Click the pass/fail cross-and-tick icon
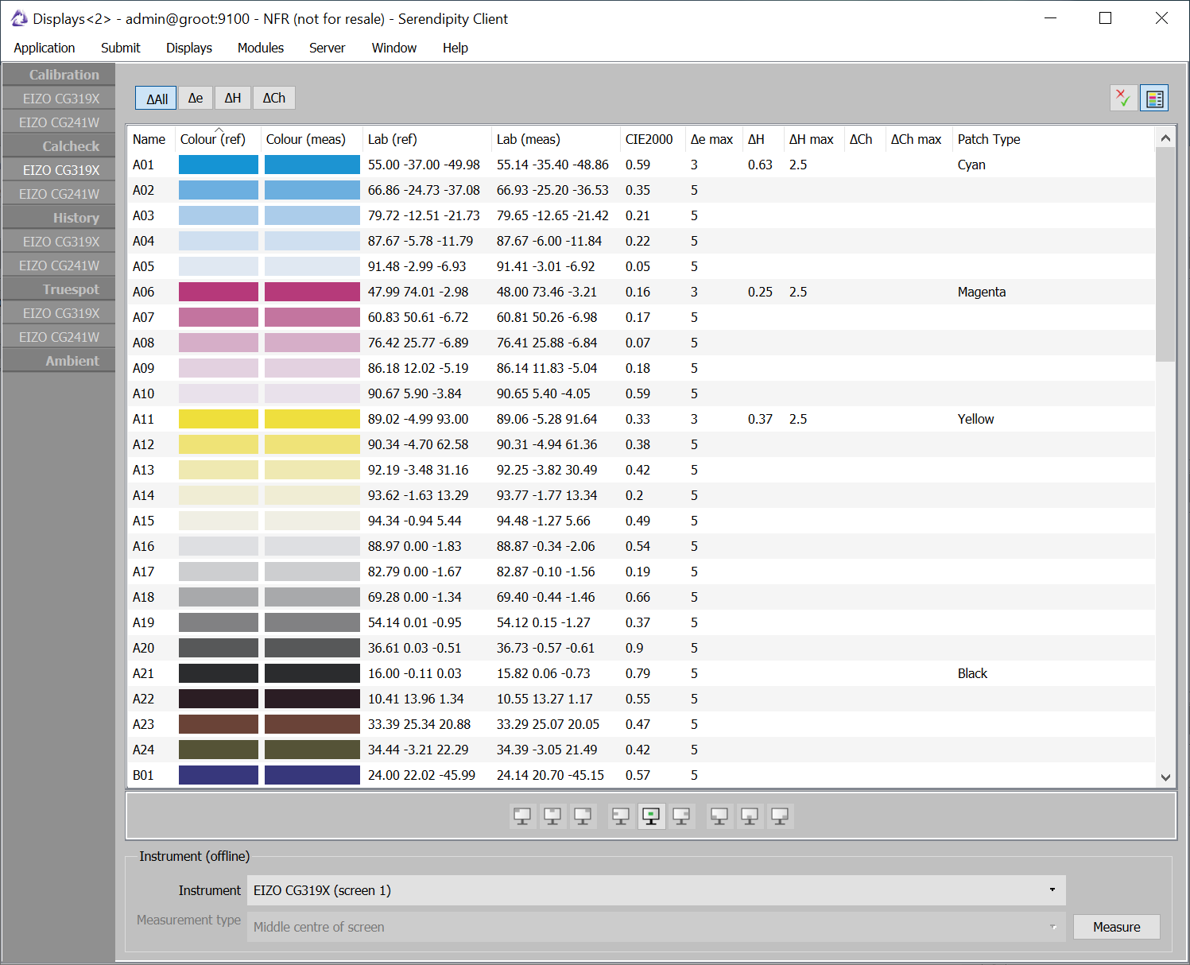The height and width of the screenshot is (965, 1190). coord(1123,98)
